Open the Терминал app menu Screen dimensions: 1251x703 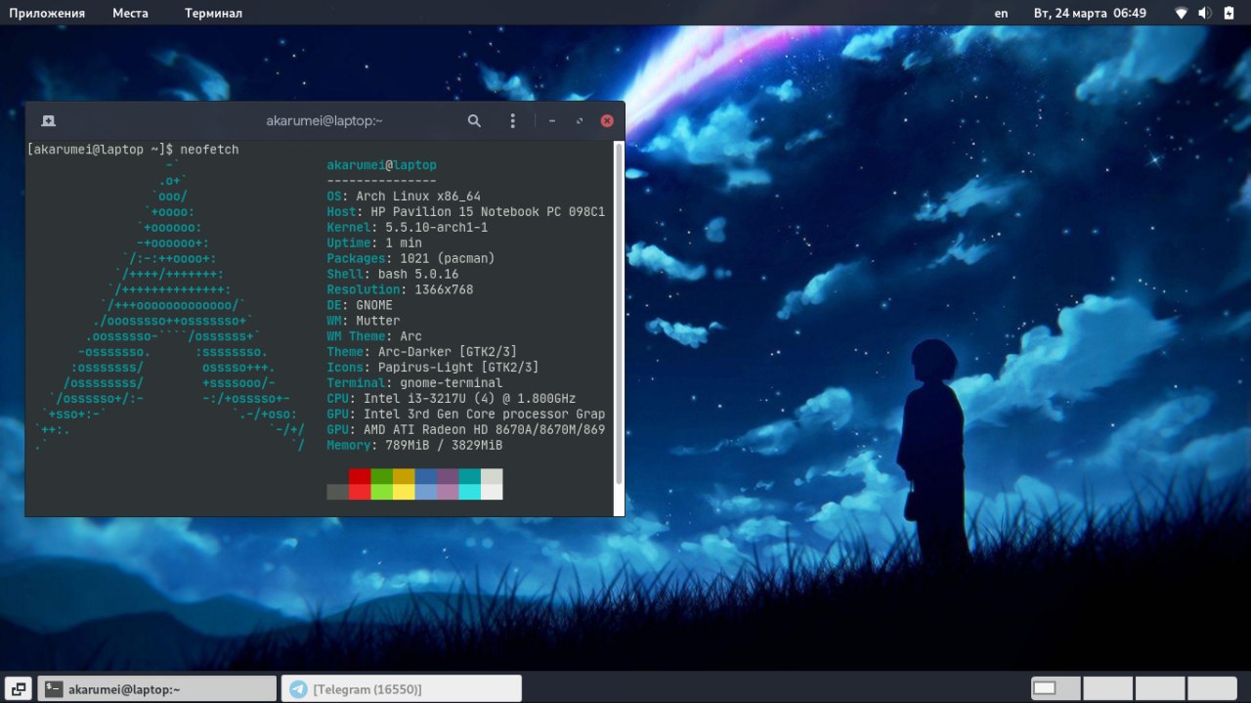[x=213, y=13]
